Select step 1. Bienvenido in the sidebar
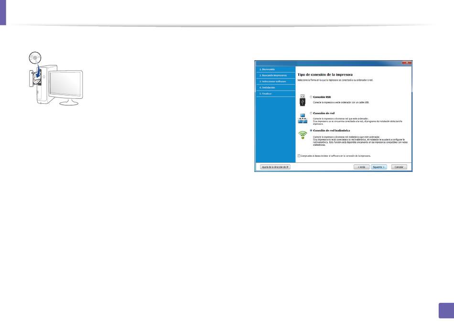Image resolution: width=454 pixels, height=322 pixels. coord(276,69)
